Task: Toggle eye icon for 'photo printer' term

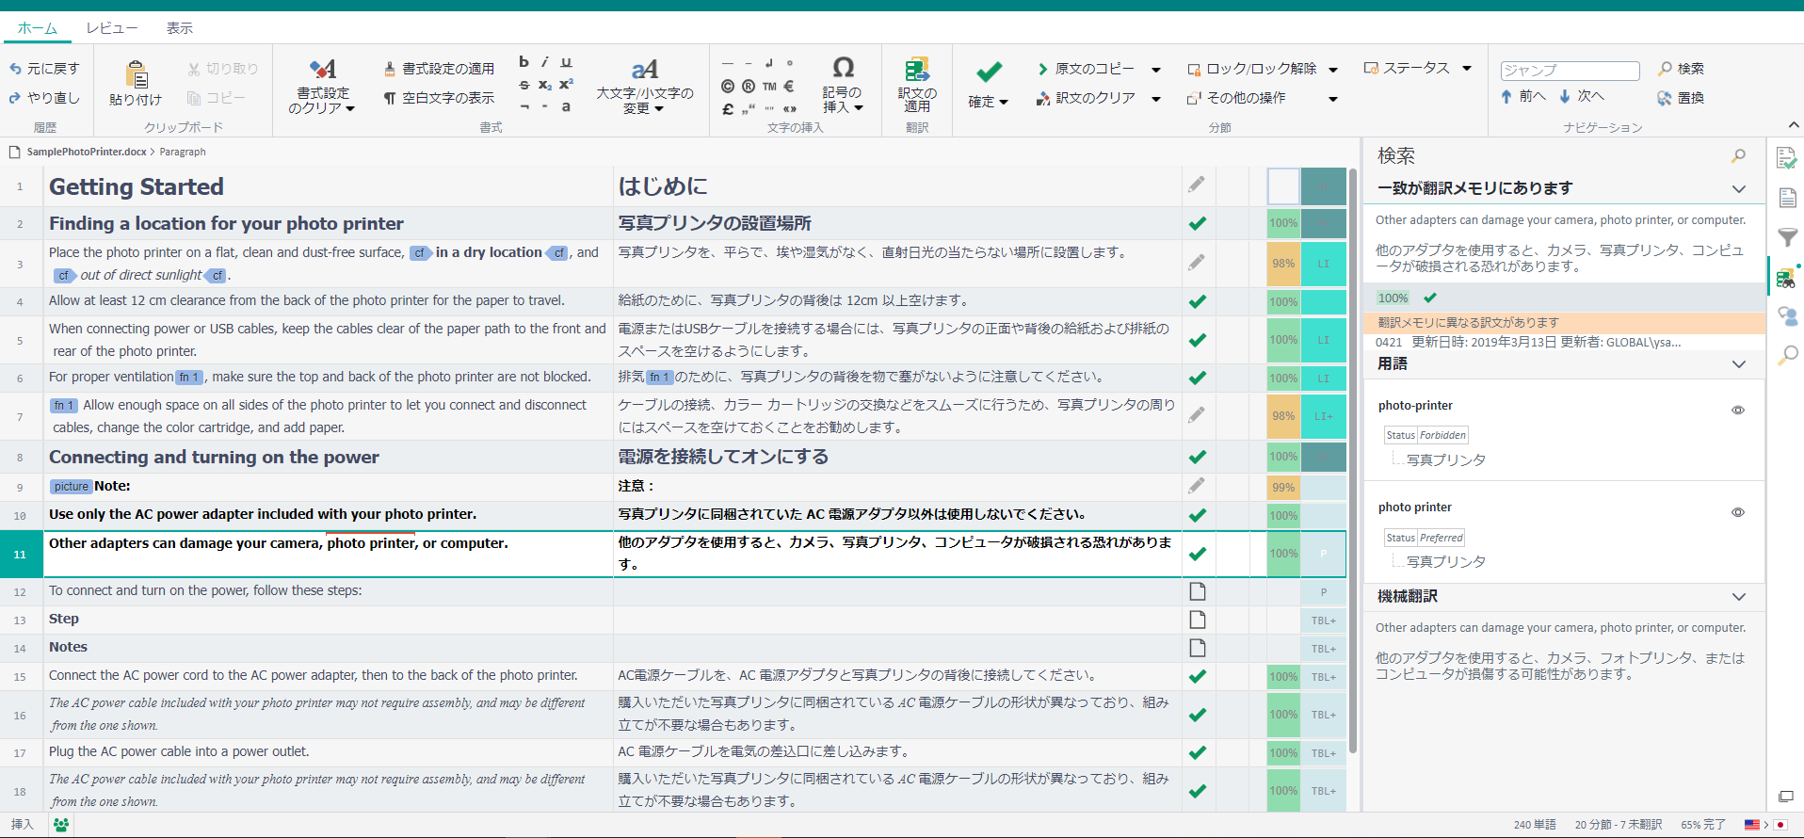Action: [1738, 512]
